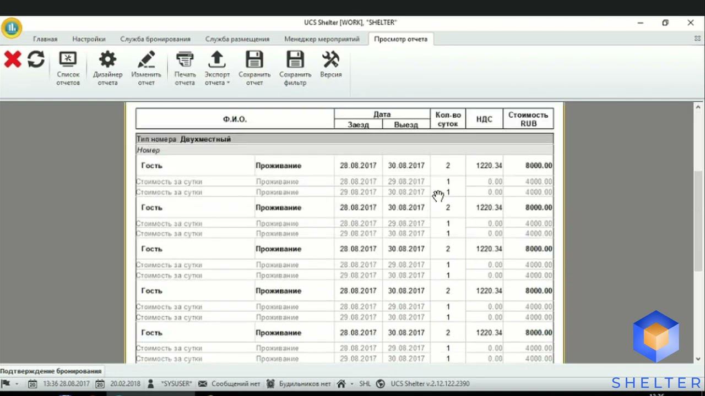Click the user icon beside *SYSUSER*

point(151,383)
